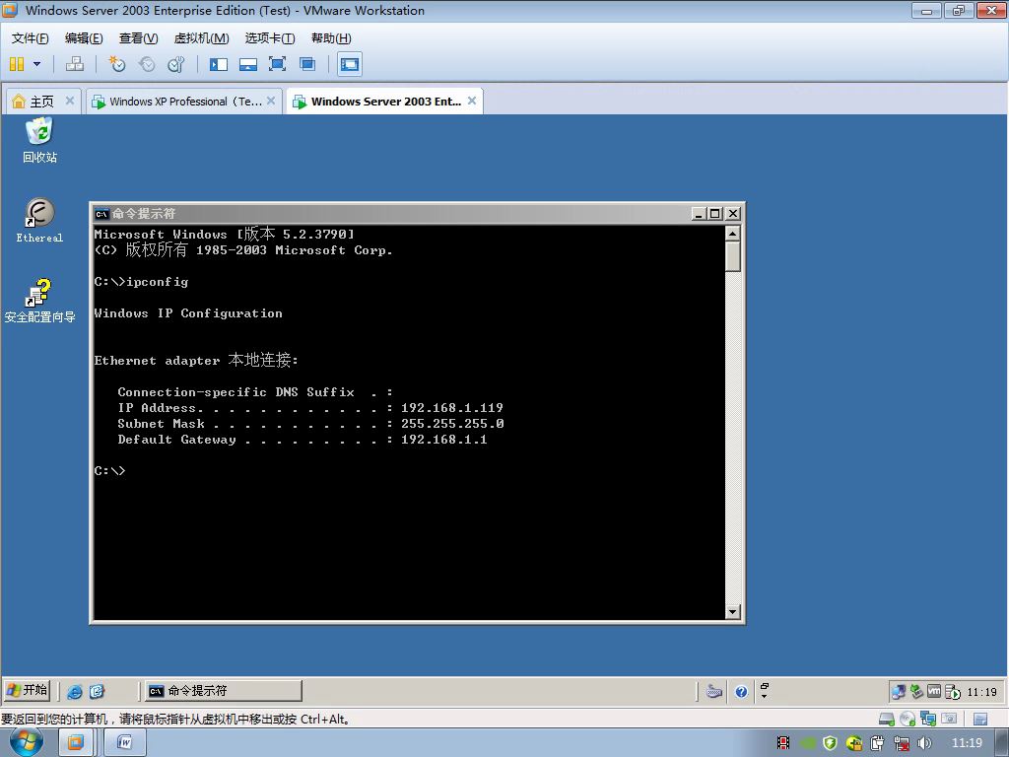Launch Internet Explorer from guest quick launch

click(x=75, y=691)
